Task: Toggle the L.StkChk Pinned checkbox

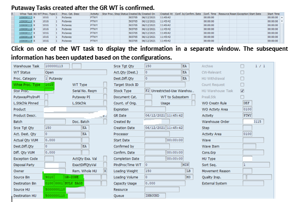Action: tap(46, 103)
